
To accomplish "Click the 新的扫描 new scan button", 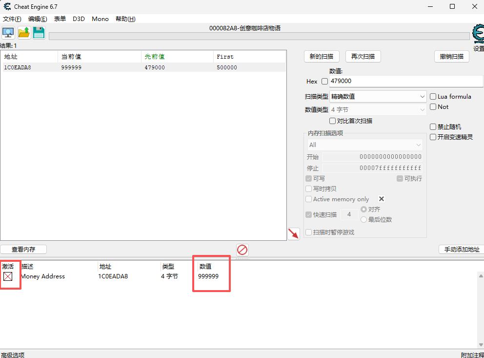I will pyautogui.click(x=321, y=57).
